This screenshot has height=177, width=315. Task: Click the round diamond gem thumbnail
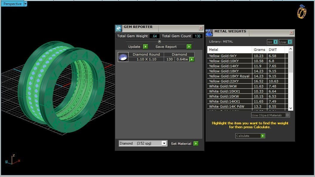click(x=123, y=57)
